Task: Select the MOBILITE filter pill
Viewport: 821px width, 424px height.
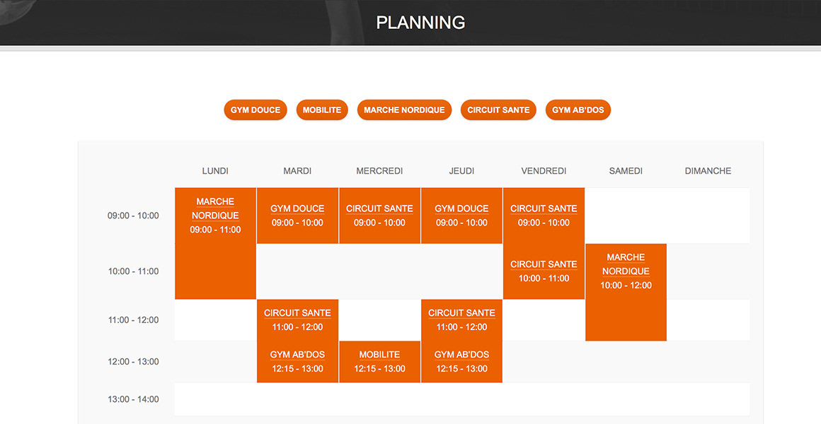Action: [x=322, y=110]
